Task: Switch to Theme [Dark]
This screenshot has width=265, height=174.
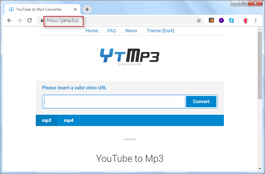Action: click(160, 31)
